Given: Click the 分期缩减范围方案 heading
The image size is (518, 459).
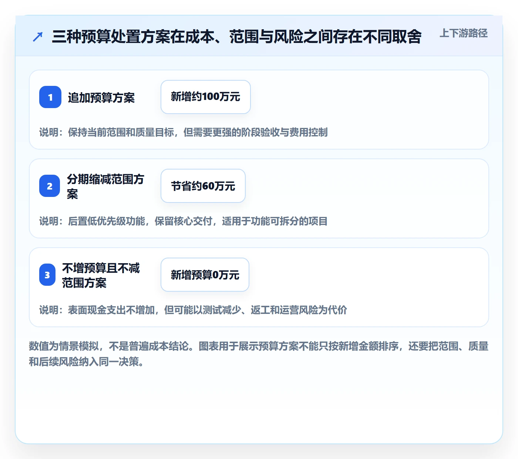Looking at the screenshot, I should (105, 186).
